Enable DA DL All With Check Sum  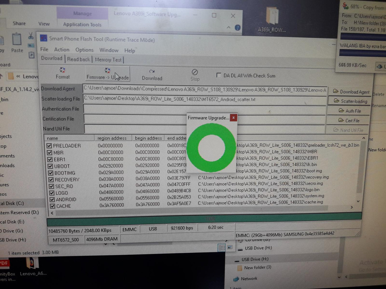click(219, 75)
